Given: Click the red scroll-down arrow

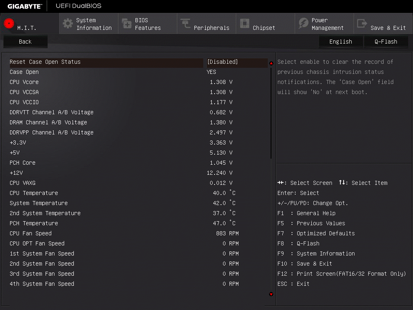Looking at the screenshot, I should point(271,294).
